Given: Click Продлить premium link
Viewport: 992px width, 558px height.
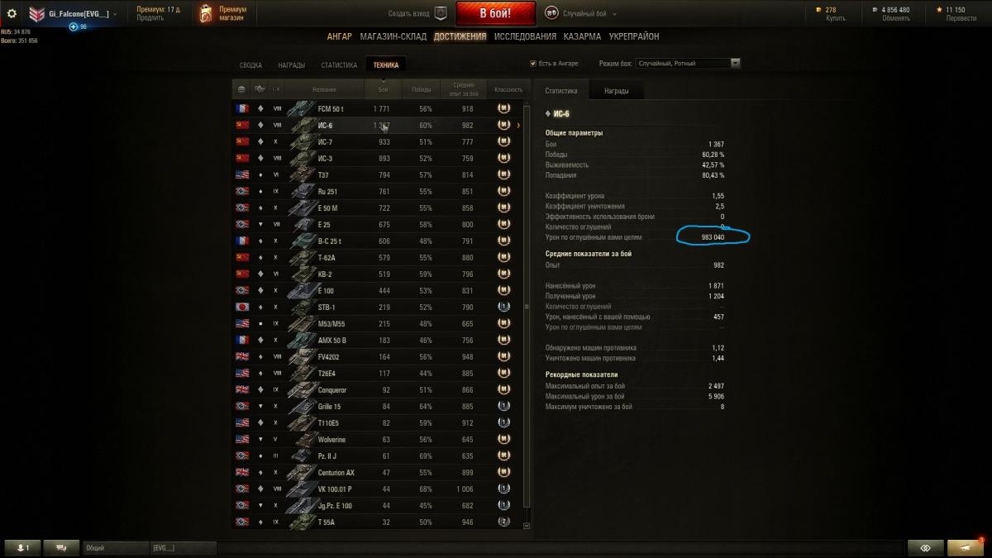Looking at the screenshot, I should (149, 17).
